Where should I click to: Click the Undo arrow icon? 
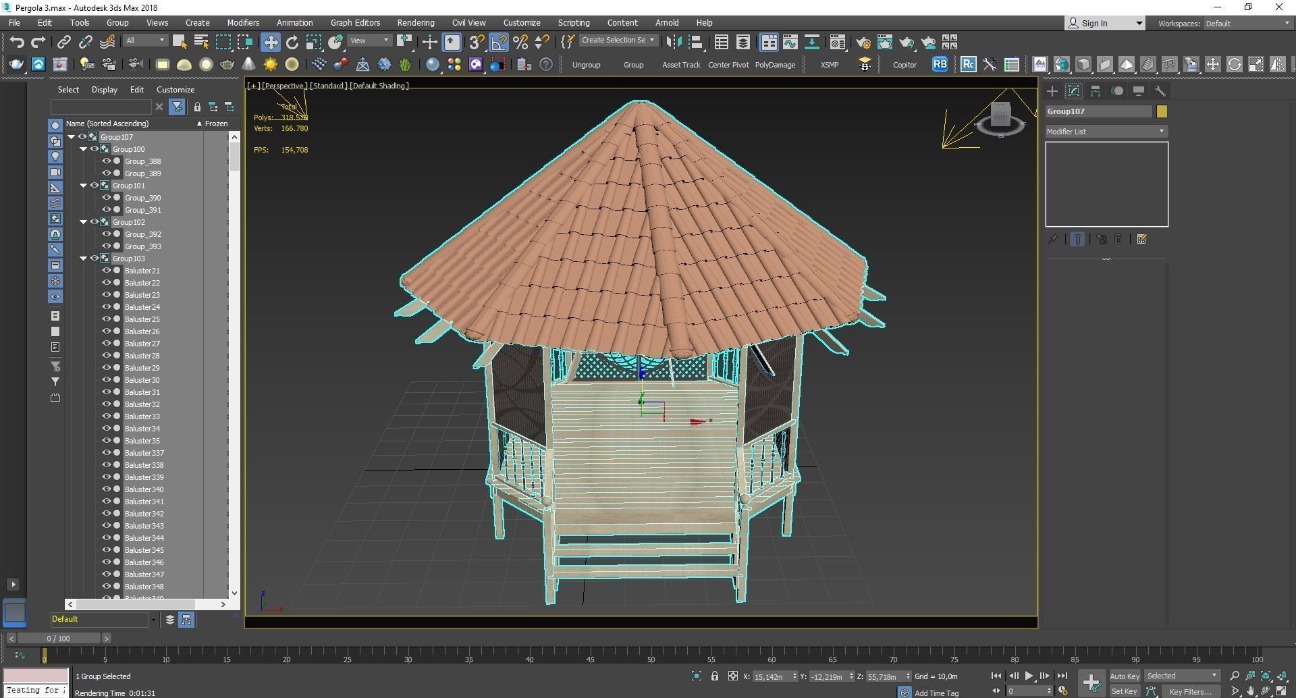pos(17,42)
